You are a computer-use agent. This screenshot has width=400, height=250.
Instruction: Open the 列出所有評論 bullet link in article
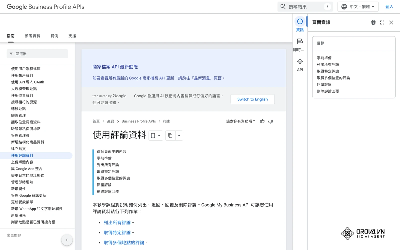(x=117, y=223)
